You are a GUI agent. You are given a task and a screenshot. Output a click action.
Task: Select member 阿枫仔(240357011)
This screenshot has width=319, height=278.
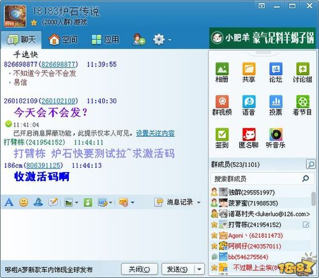coord(261,246)
